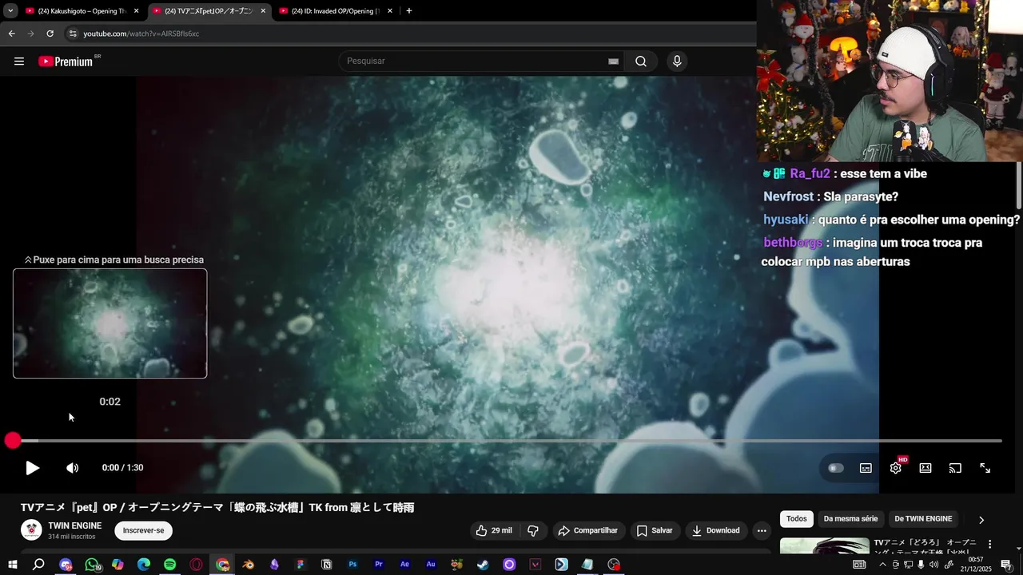Open Spotify from the taskbar
Screen dimensions: 1023x575
(170, 565)
